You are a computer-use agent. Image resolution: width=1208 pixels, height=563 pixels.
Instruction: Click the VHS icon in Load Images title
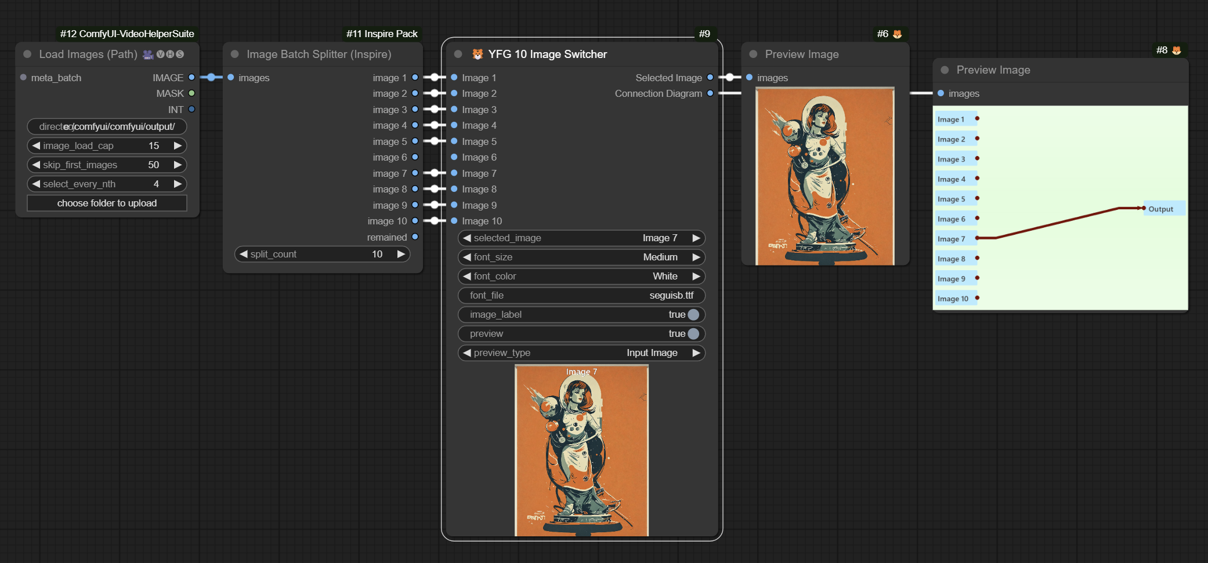tap(163, 54)
